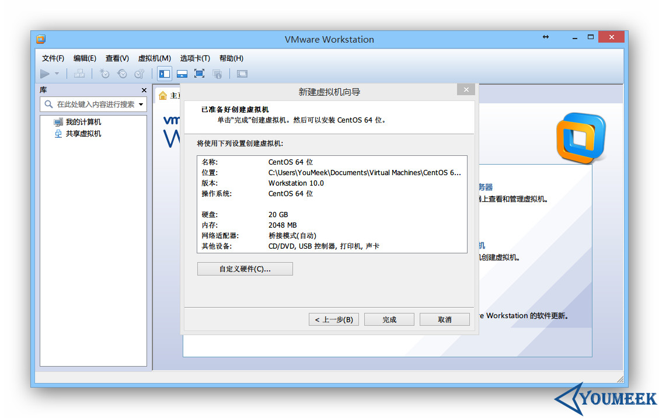Open the library search filter dropdown

[141, 104]
